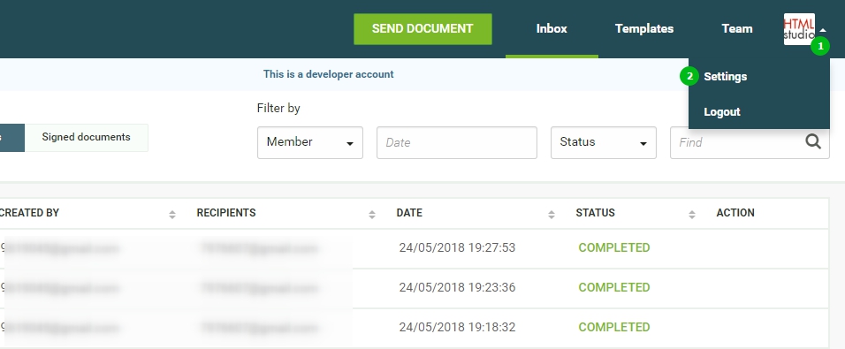
Task: Switch to the Signed documents tab
Action: (x=87, y=137)
